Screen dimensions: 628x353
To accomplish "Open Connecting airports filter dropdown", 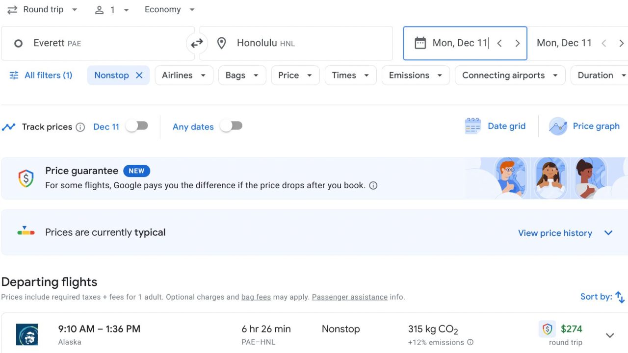I will pos(510,75).
